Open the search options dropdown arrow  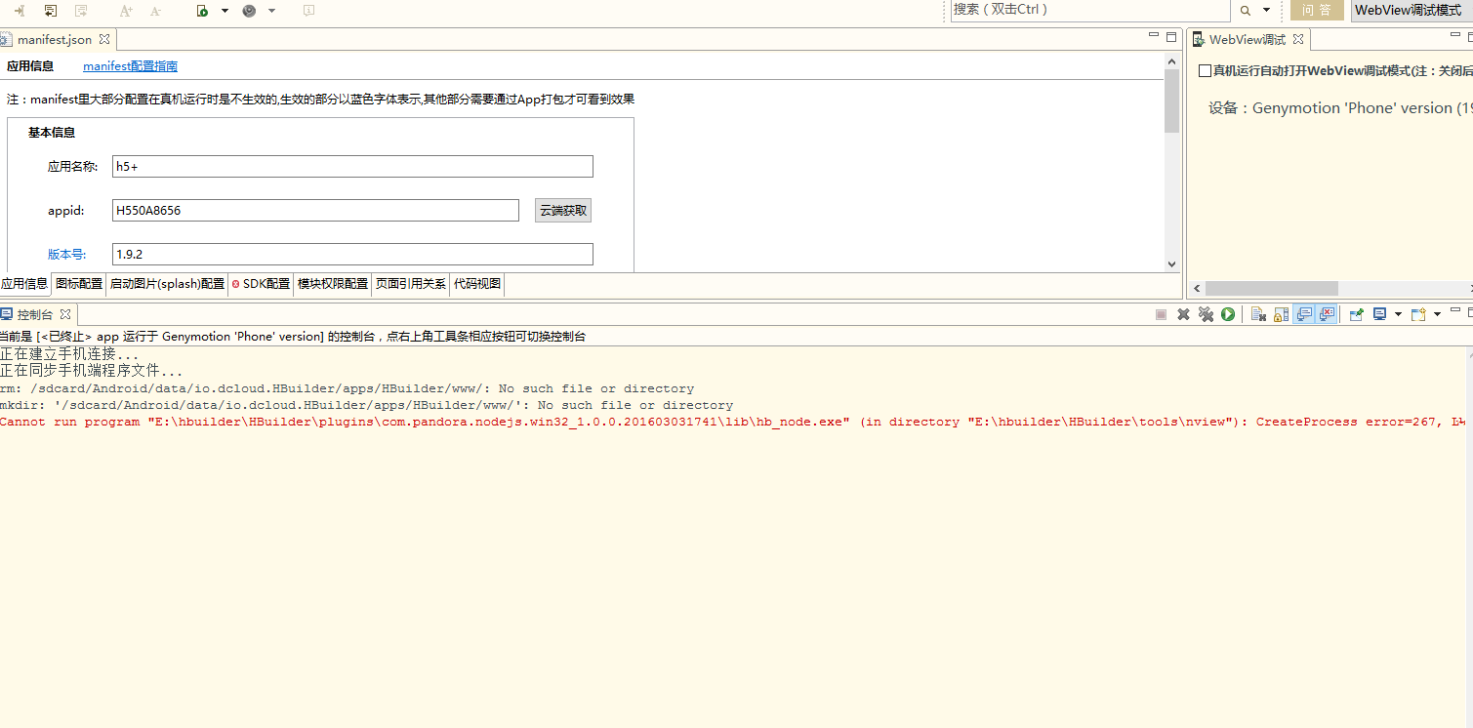coord(1267,11)
